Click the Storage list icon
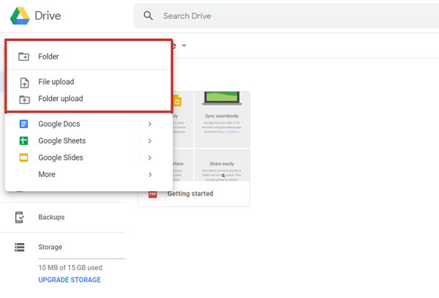The height and width of the screenshot is (298, 439). coord(19,247)
